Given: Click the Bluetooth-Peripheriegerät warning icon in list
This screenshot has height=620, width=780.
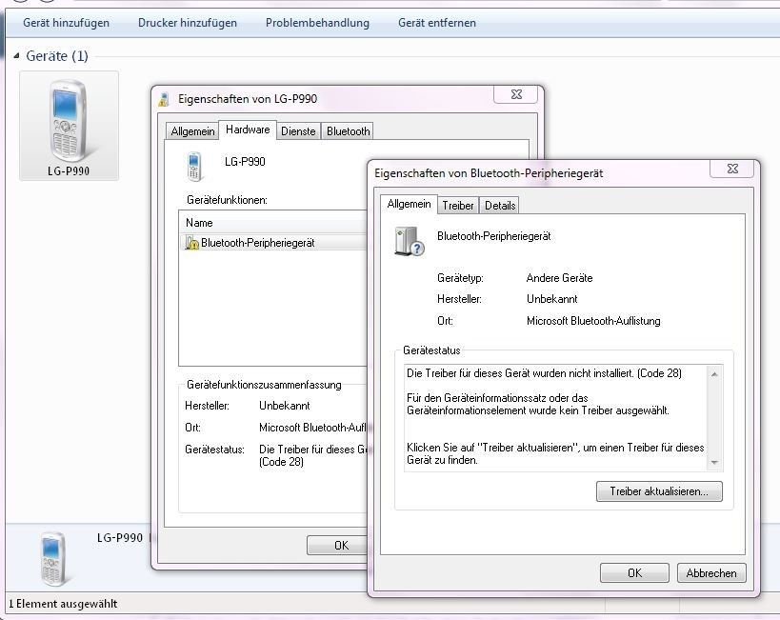Looking at the screenshot, I should (192, 243).
